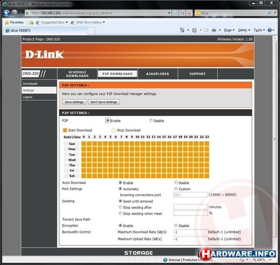Open Settings in the left sidebar
This screenshot has height=265, width=280.
coord(39,91)
